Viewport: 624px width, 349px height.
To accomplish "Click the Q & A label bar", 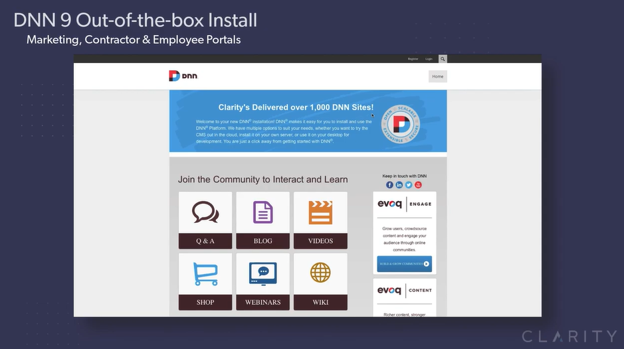I will [205, 241].
